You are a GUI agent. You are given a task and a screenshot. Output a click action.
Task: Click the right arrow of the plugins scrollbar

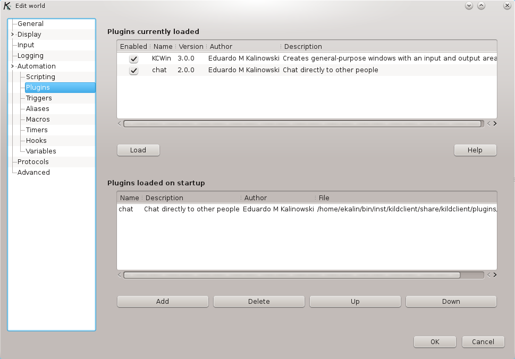(494, 123)
